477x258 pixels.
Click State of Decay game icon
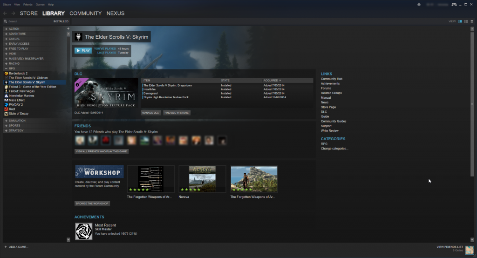[x=6, y=114]
